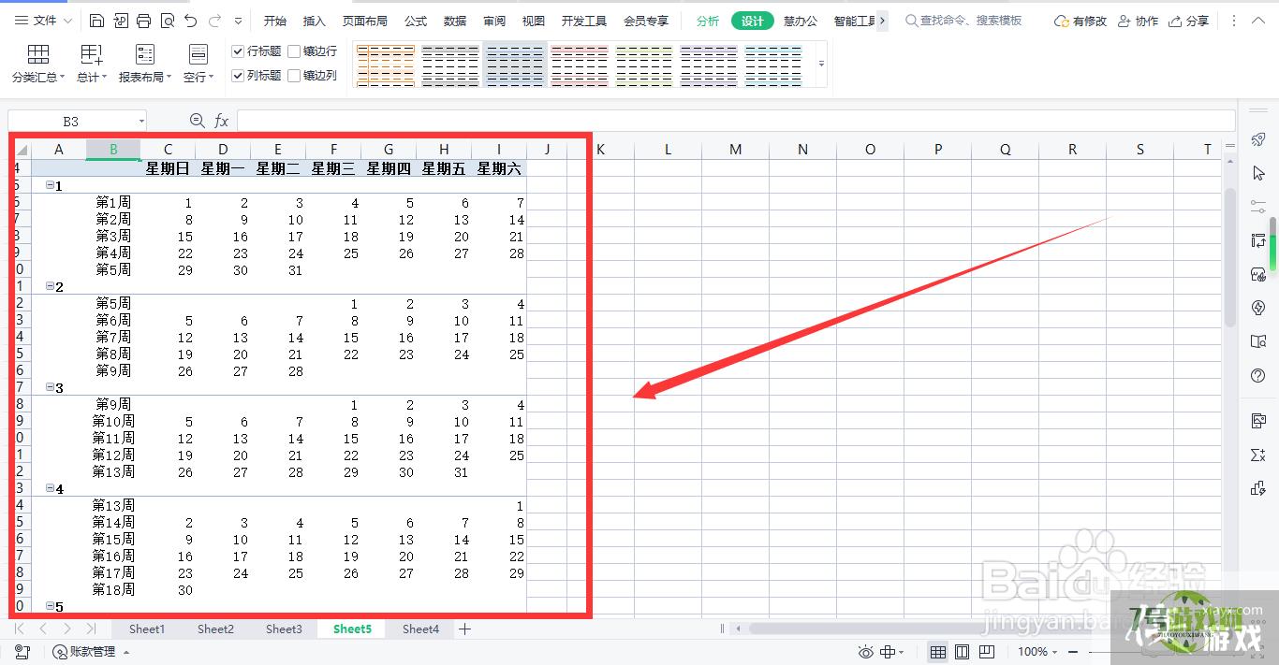The width and height of the screenshot is (1279, 665).
Task: Open Print Preview
Action: coord(167,21)
